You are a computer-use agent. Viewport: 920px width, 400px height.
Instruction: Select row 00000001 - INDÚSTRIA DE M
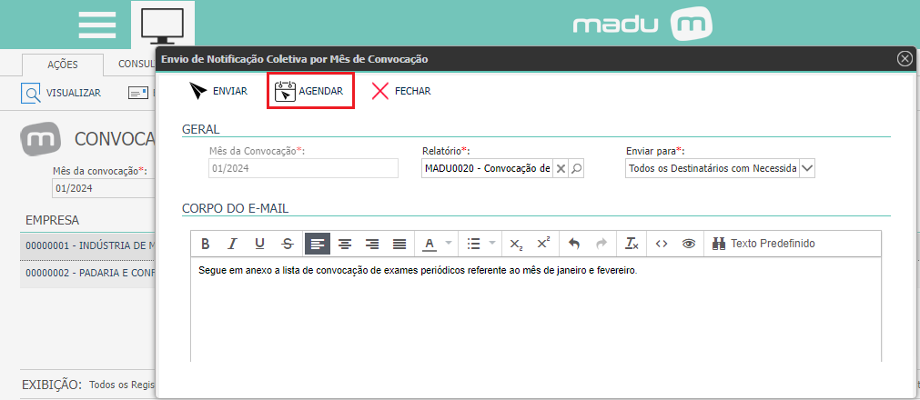tap(88, 245)
